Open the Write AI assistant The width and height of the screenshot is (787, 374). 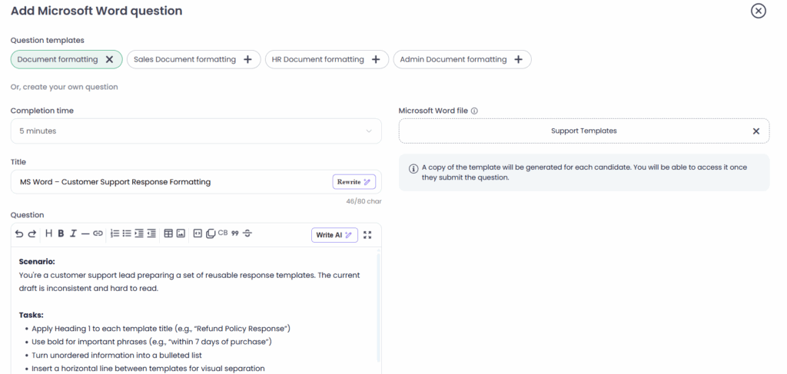click(x=334, y=235)
